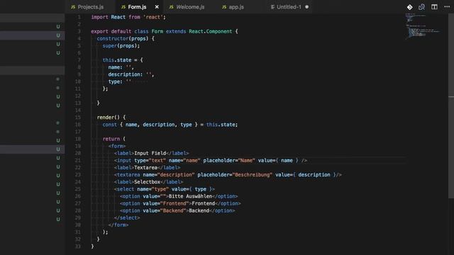Viewport: 454px width, 255px height.
Task: Place cursor on the "render() {" line
Action: tap(111, 118)
